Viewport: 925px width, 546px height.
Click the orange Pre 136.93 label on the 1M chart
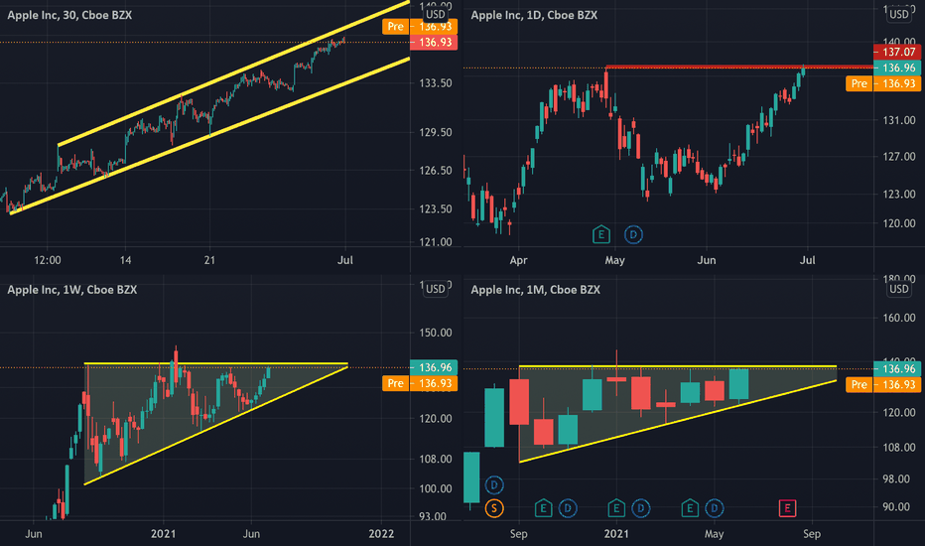point(883,385)
